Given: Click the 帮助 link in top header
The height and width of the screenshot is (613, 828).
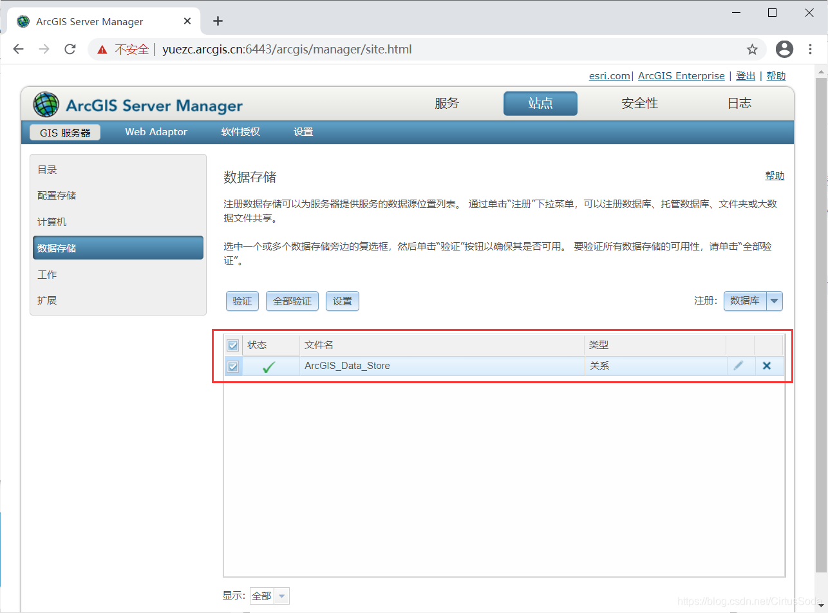Looking at the screenshot, I should (x=776, y=76).
